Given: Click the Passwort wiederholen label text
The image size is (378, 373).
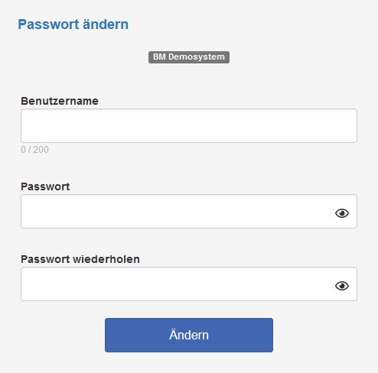Looking at the screenshot, I should click(x=80, y=259).
